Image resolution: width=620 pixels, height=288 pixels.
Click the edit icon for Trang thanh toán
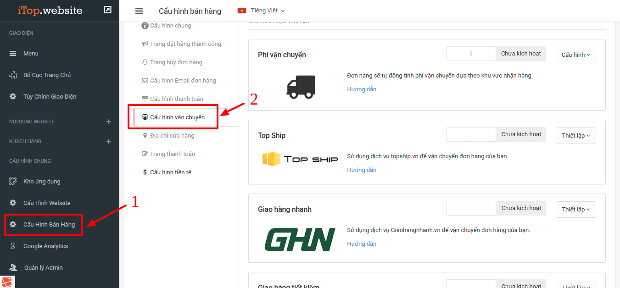145,154
